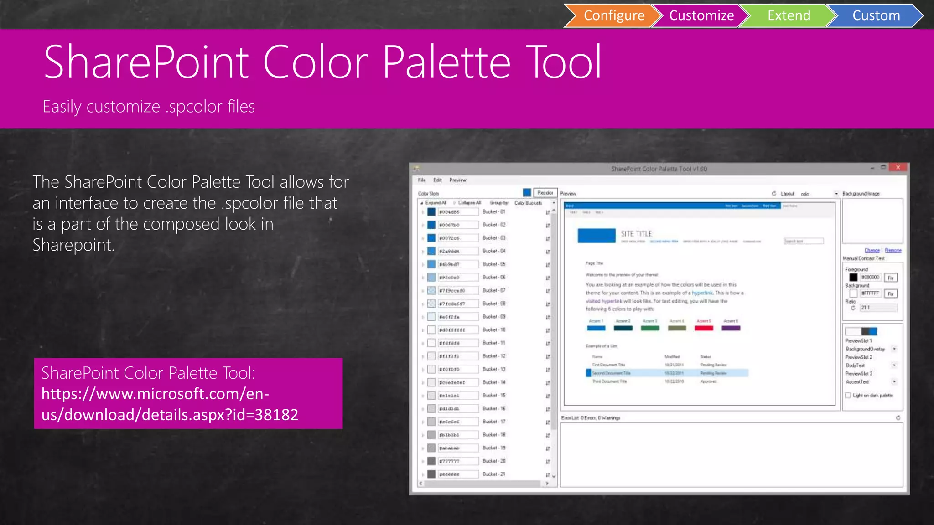This screenshot has width=934, height=525.
Task: Click the Fix button for Foreground
Action: [x=891, y=278]
